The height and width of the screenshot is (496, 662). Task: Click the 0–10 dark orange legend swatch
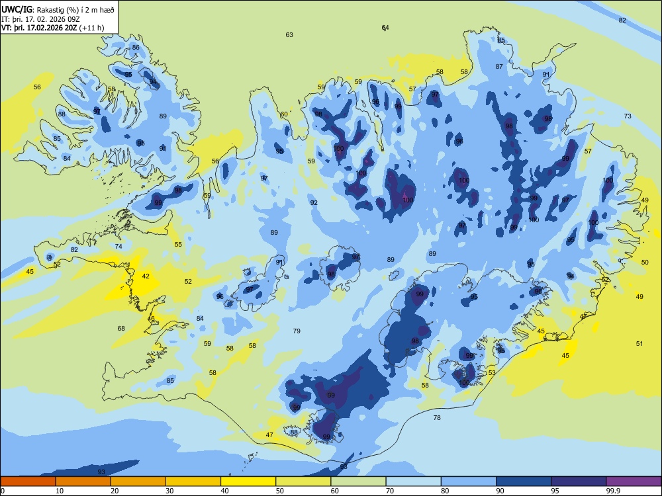coord(28,481)
